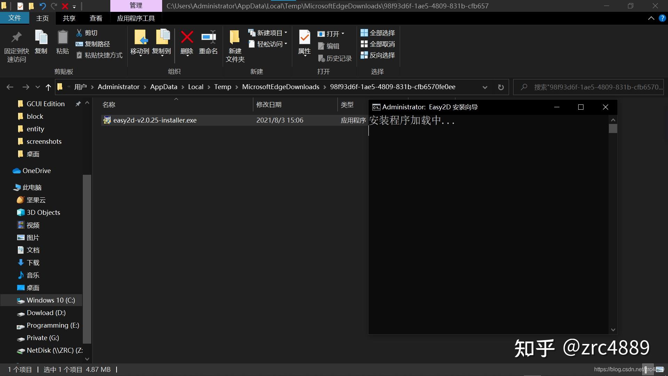Expand the 移动到 dropdown arrow
Viewport: 668px width, 376px height.
pyautogui.click(x=141, y=56)
